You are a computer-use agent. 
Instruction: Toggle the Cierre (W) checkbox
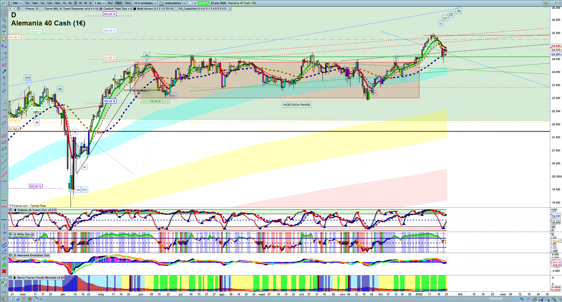click(x=42, y=9)
